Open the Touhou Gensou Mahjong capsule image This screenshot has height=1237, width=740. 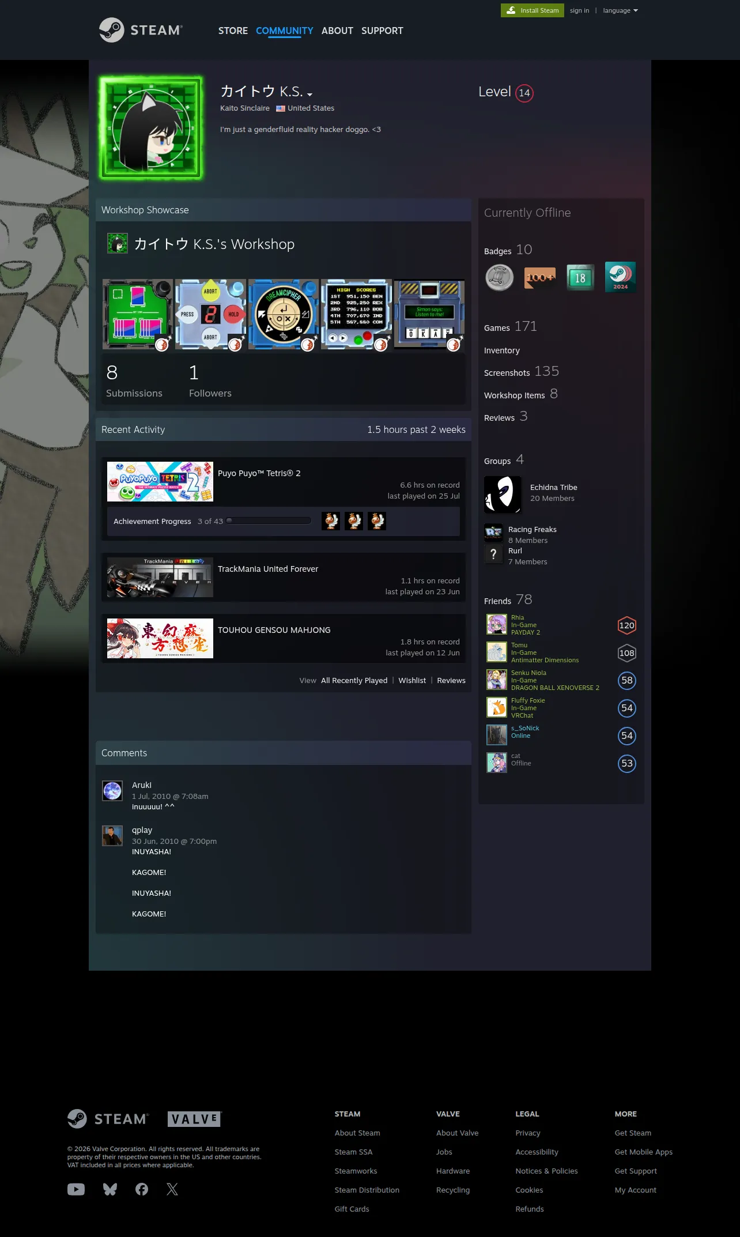pyautogui.click(x=160, y=638)
